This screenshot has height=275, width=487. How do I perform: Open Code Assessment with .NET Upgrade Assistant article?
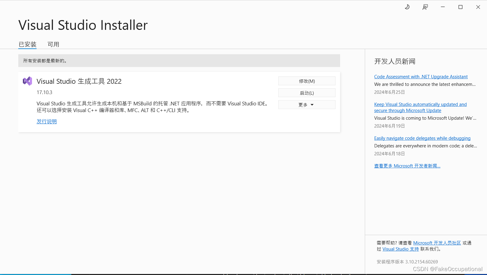pos(421,77)
